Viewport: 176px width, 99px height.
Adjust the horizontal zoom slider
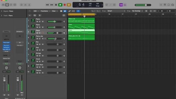(170, 11)
